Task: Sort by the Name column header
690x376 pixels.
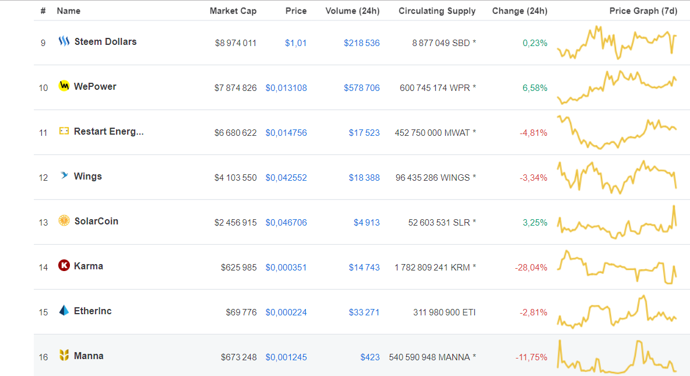Action: click(69, 11)
